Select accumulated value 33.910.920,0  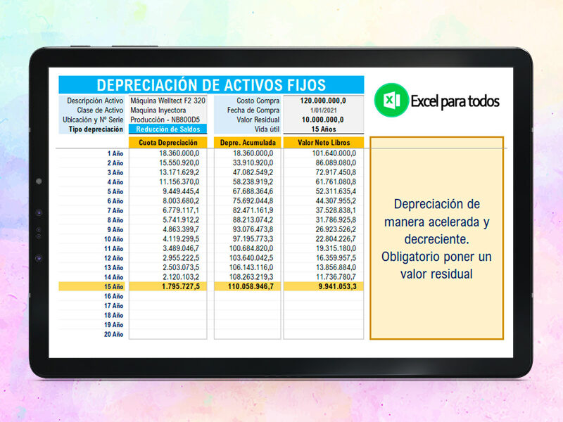[253, 163]
